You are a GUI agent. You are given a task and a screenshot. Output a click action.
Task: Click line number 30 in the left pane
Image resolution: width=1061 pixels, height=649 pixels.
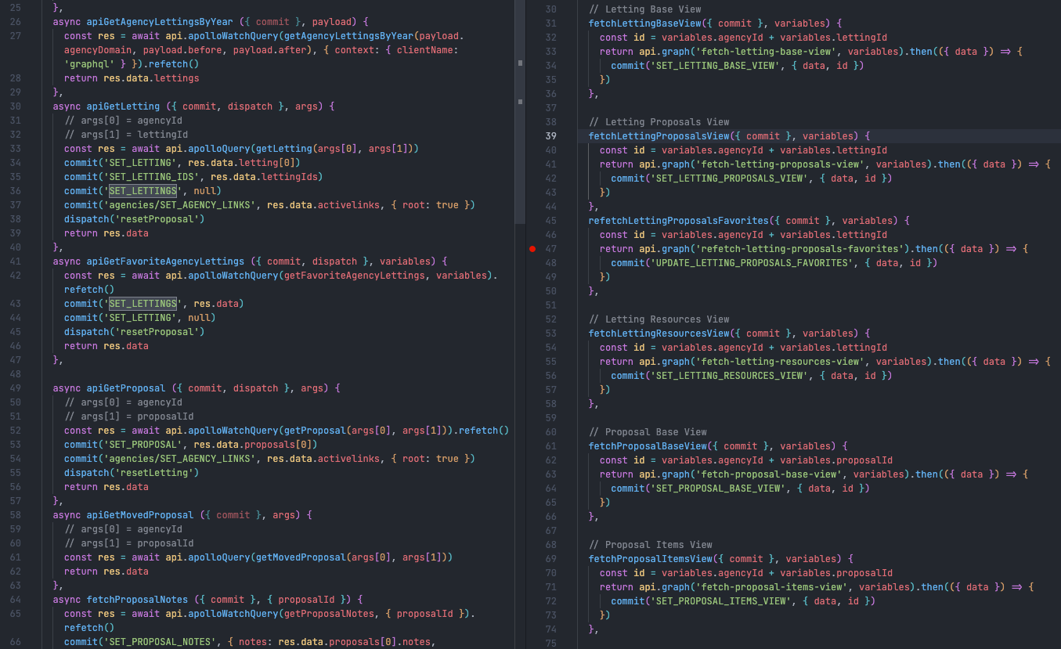click(x=16, y=106)
